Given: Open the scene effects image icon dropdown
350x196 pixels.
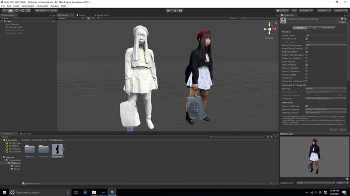Looking at the screenshot, I should (98, 18).
